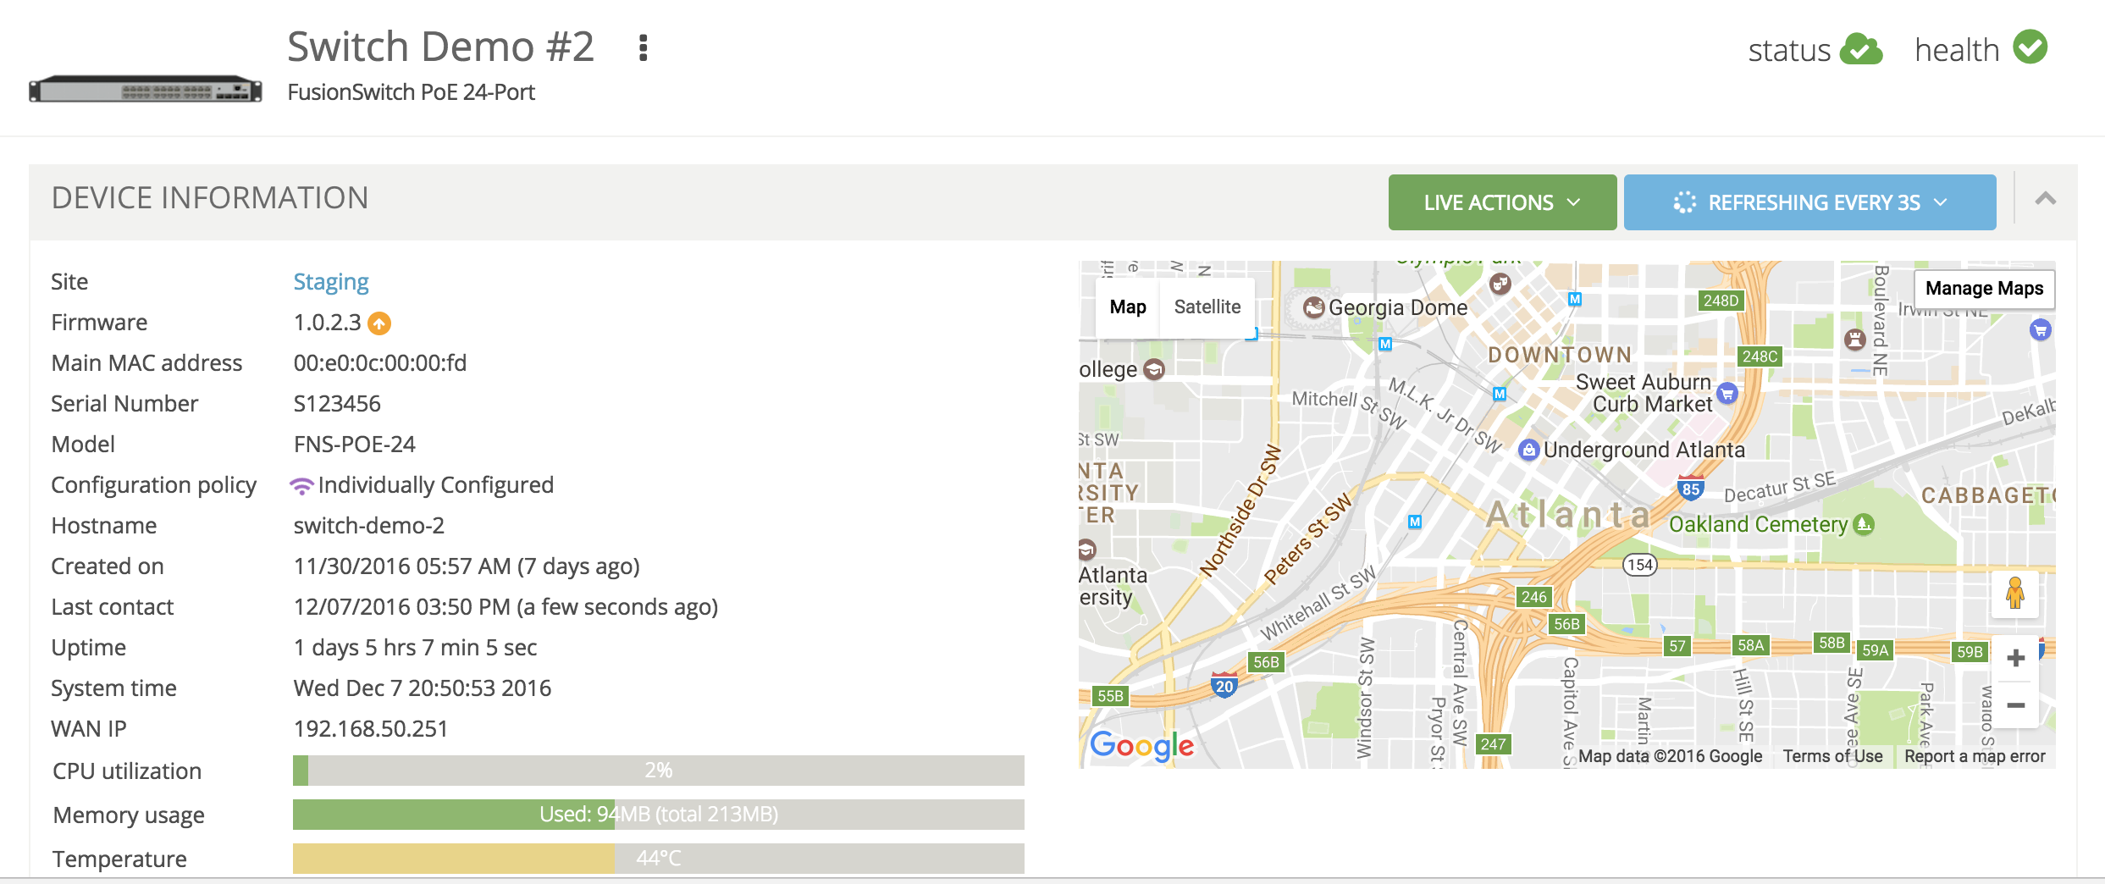Click the exit 248D sign on map

(x=1721, y=301)
